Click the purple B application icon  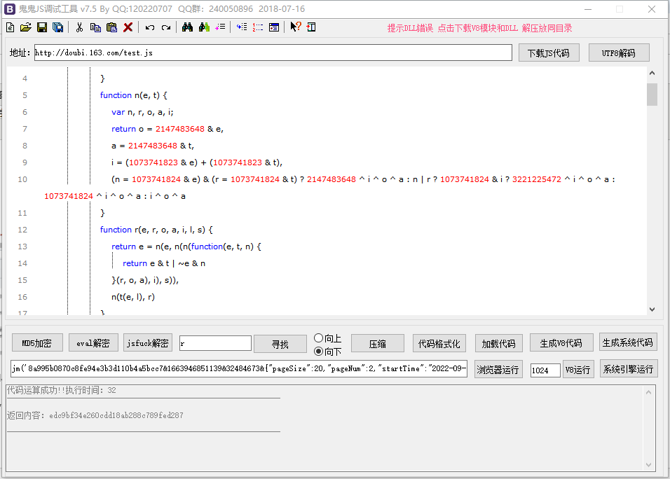click(9, 9)
